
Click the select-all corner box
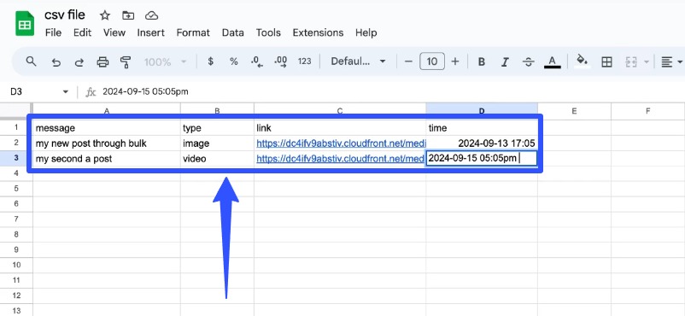(15, 111)
